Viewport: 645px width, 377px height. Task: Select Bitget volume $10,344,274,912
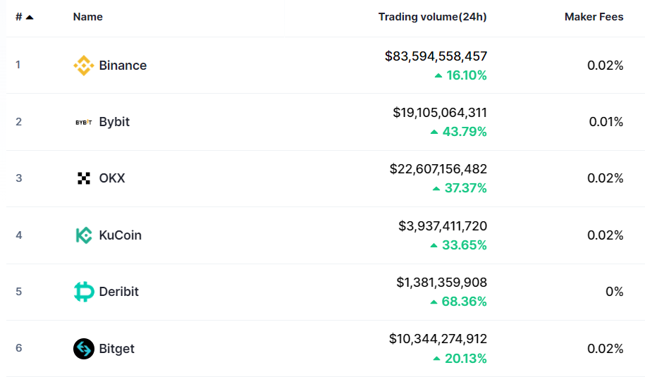point(438,339)
